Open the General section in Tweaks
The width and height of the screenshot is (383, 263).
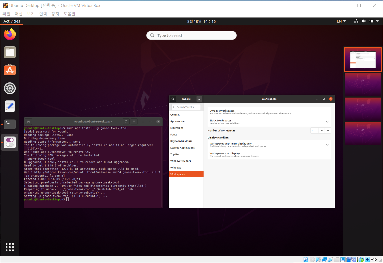(186, 115)
